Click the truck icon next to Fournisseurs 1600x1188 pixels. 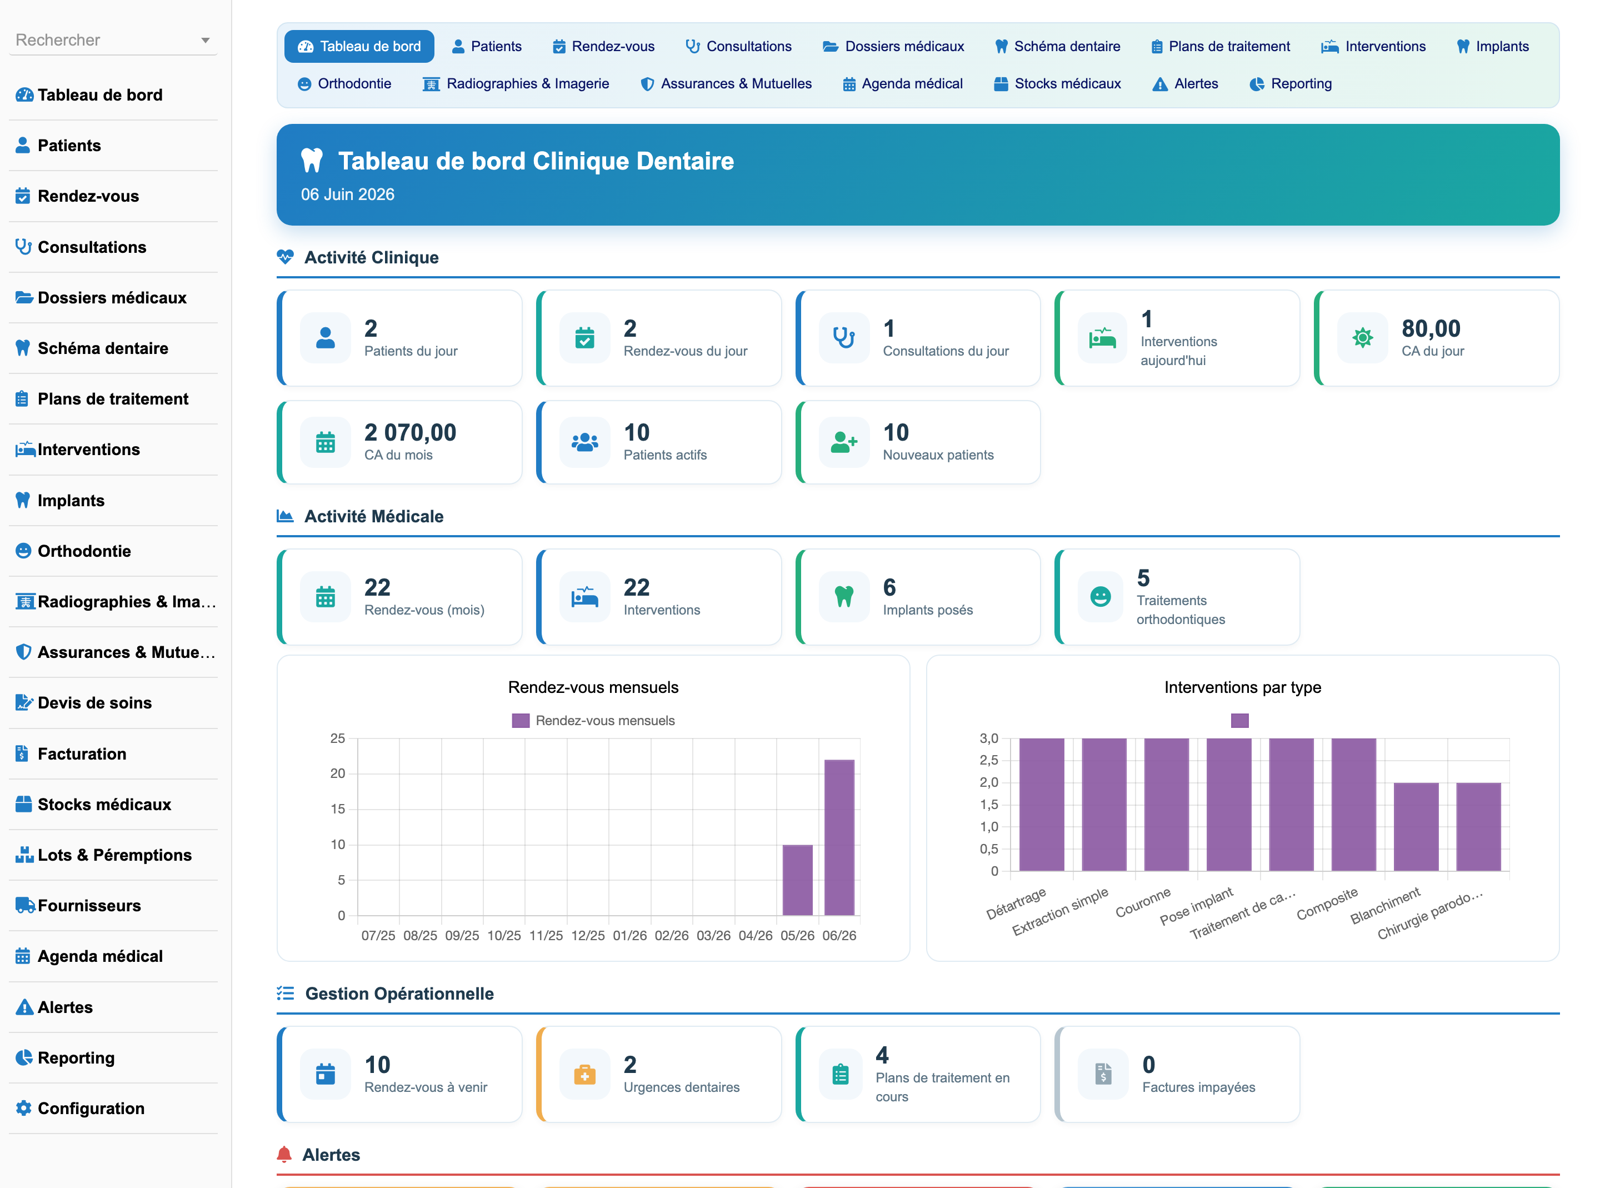[x=25, y=905]
